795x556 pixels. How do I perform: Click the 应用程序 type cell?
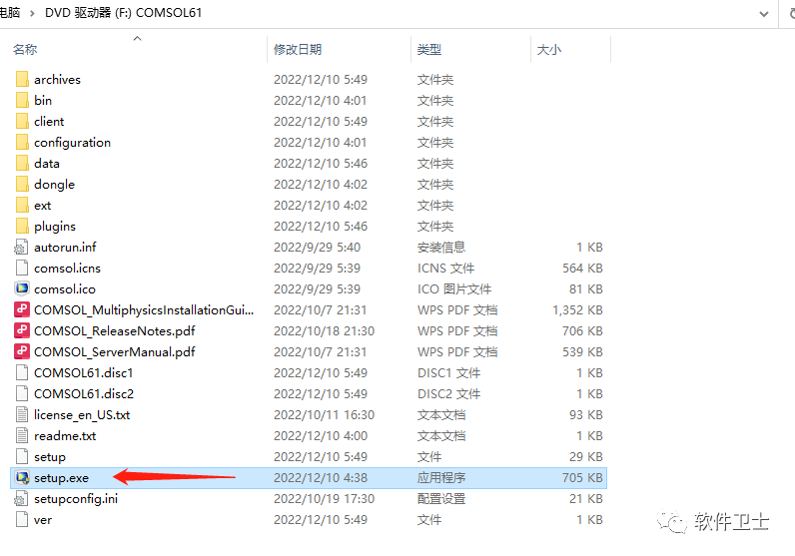coord(441,478)
